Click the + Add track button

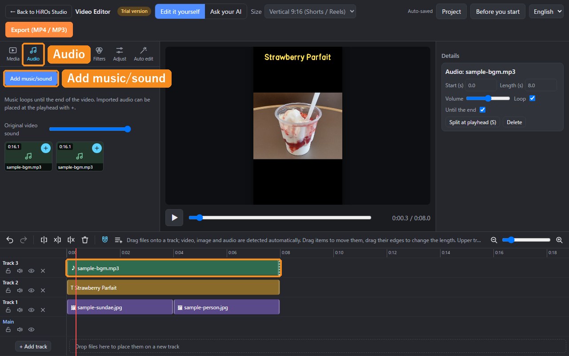pos(33,346)
